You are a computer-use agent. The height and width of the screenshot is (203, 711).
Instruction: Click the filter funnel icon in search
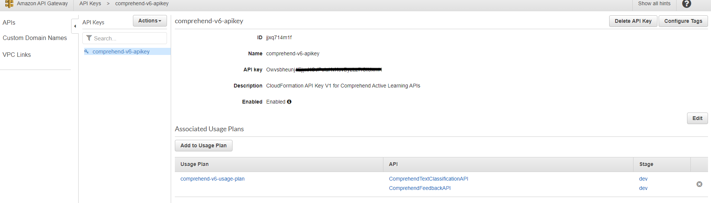[89, 38]
